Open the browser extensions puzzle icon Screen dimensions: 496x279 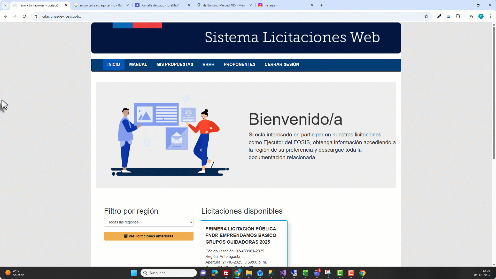pyautogui.click(x=458, y=16)
